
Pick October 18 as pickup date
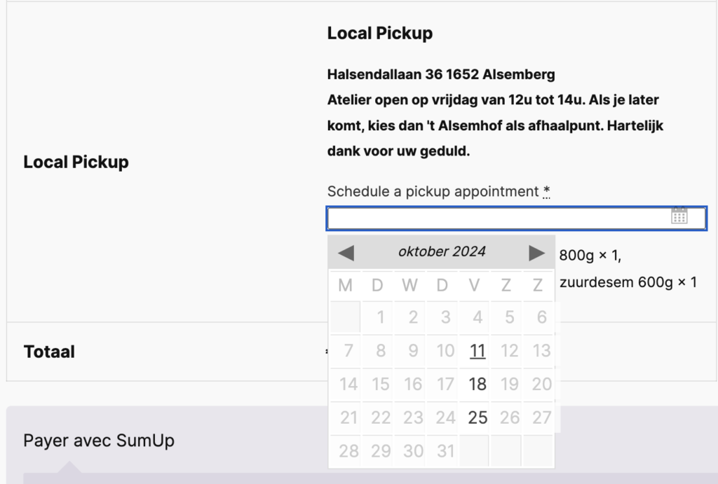(x=477, y=384)
